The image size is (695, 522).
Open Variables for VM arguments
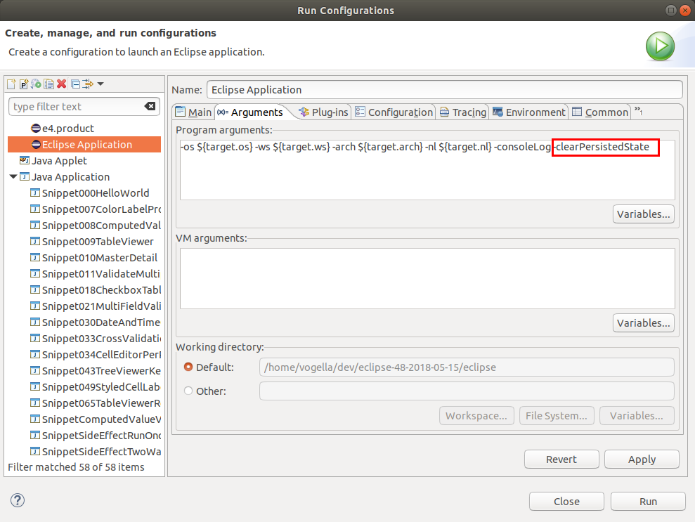tap(644, 323)
